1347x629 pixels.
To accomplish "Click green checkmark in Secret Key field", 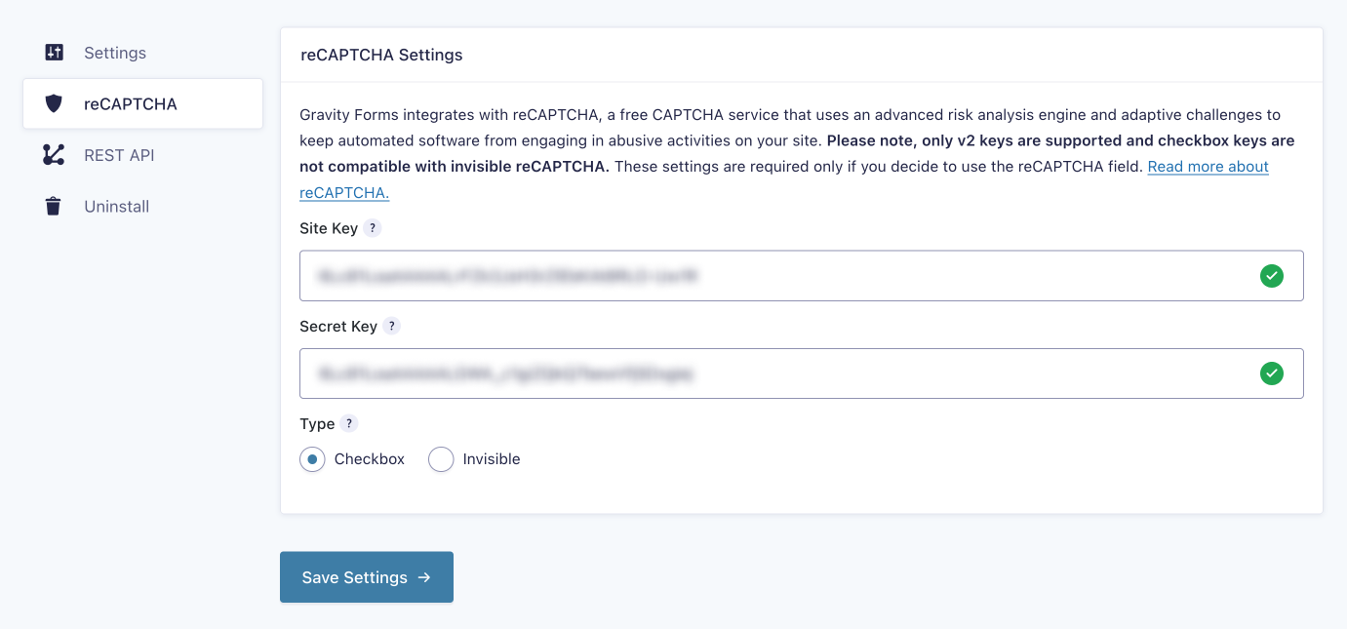I will point(1271,373).
